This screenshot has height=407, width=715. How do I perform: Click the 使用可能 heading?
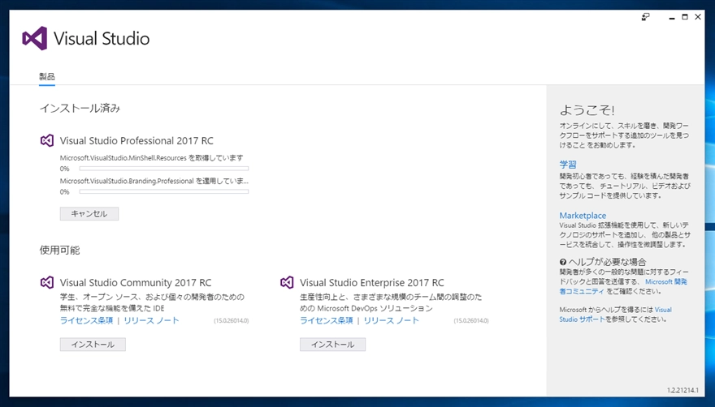(60, 250)
